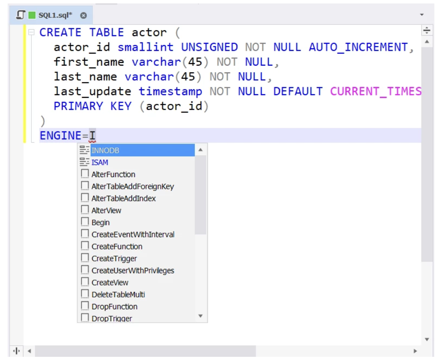Open the tab list dropdown arrow

pos(421,15)
